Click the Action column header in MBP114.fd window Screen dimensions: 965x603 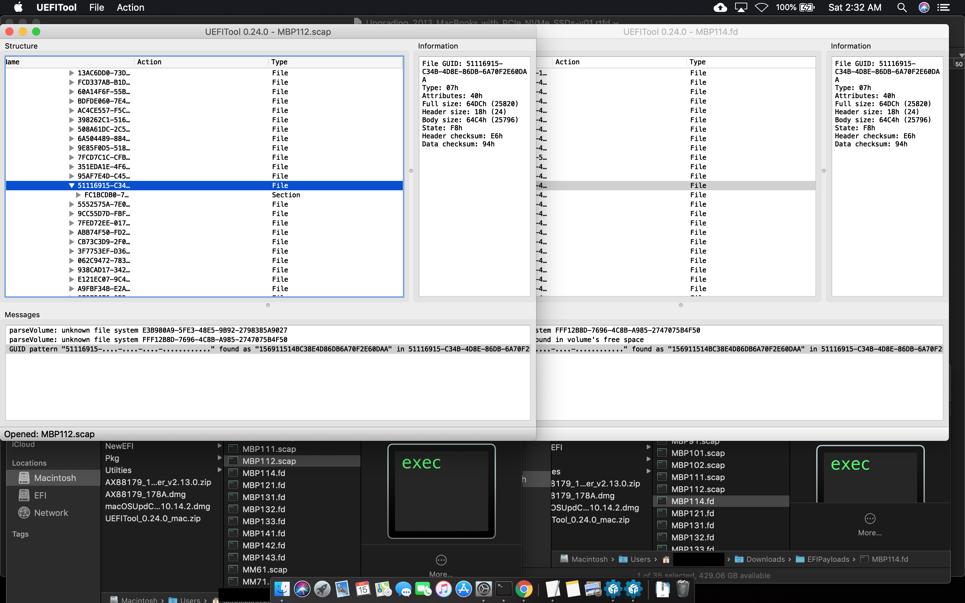[620, 62]
